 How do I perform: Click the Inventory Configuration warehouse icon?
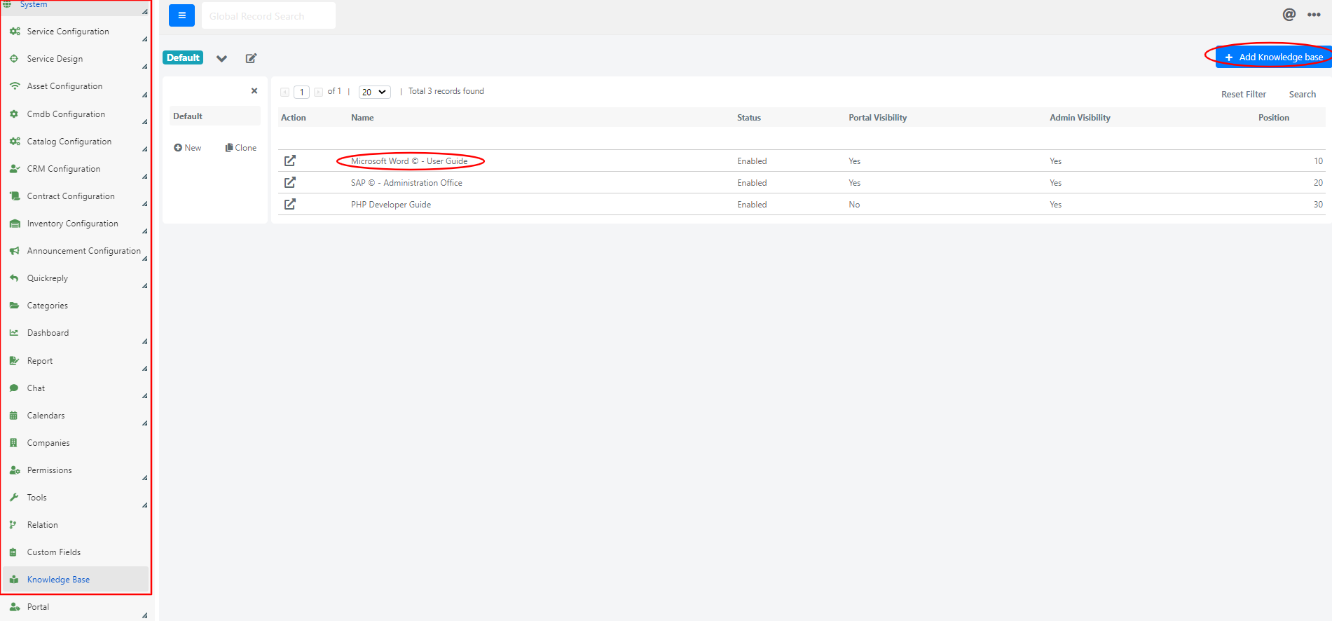pyautogui.click(x=15, y=224)
